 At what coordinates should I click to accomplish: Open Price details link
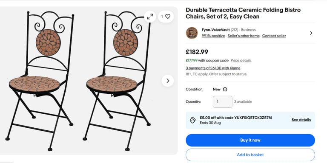coord(241,61)
